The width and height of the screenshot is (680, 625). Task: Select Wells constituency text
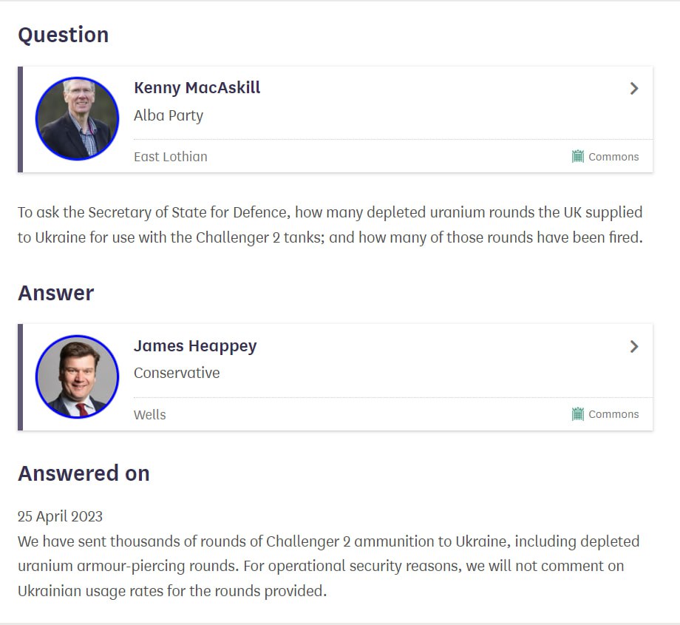150,415
